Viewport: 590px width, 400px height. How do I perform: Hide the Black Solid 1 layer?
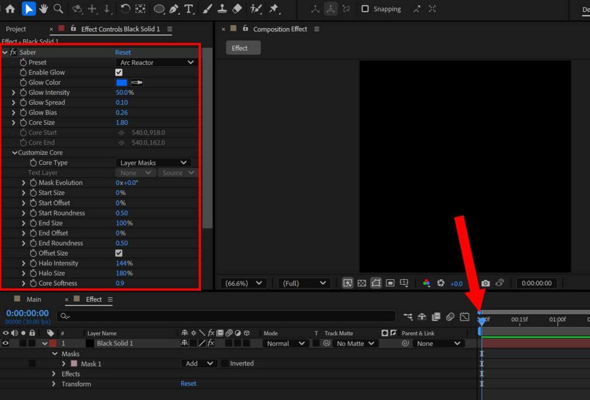[x=5, y=343]
